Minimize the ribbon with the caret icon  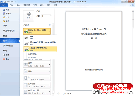[131, 5]
